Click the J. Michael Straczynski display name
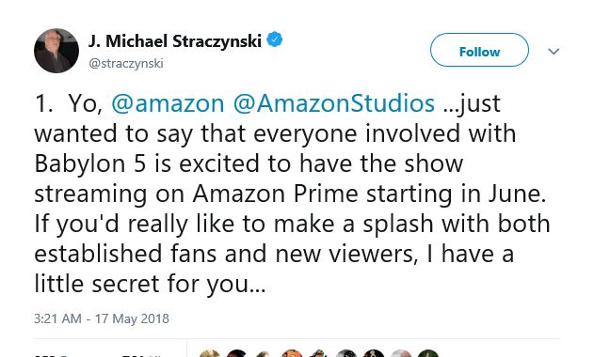This screenshot has width=594, height=357. (175, 40)
